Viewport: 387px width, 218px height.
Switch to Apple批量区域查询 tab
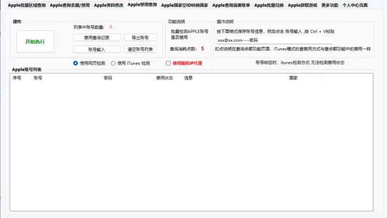pyautogui.click(x=27, y=5)
